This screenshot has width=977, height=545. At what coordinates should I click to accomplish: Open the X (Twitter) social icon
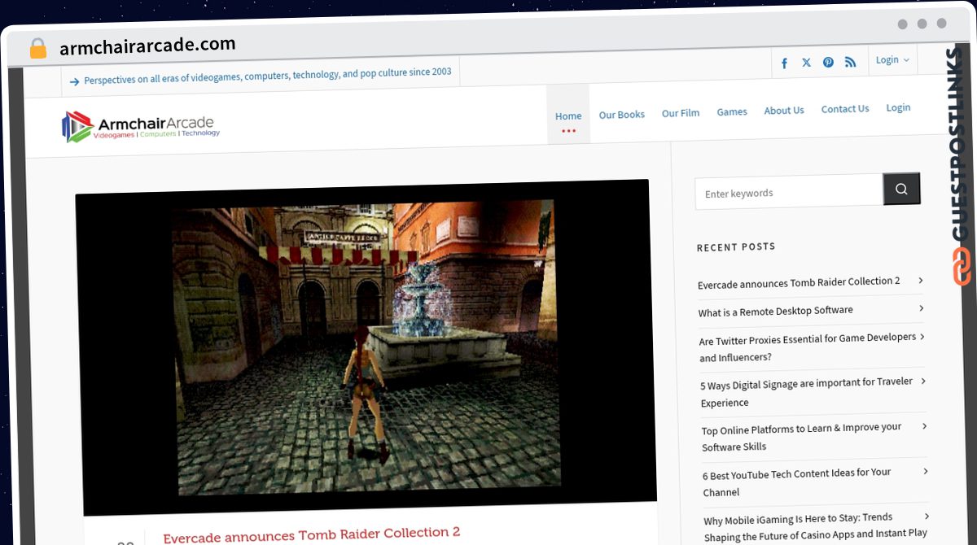[806, 63]
